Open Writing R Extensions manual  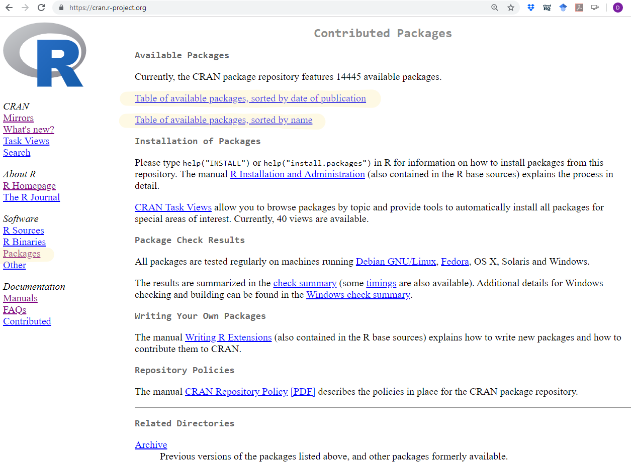coord(228,337)
